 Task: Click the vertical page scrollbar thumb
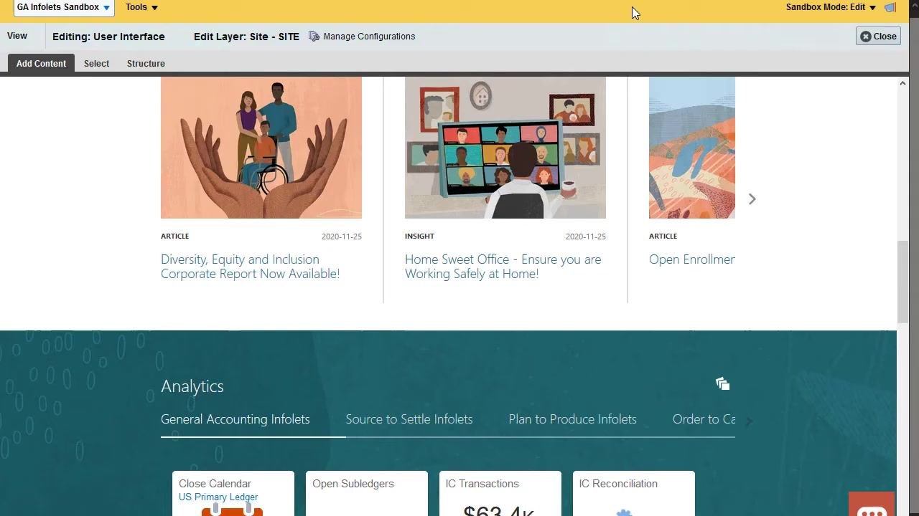point(902,282)
